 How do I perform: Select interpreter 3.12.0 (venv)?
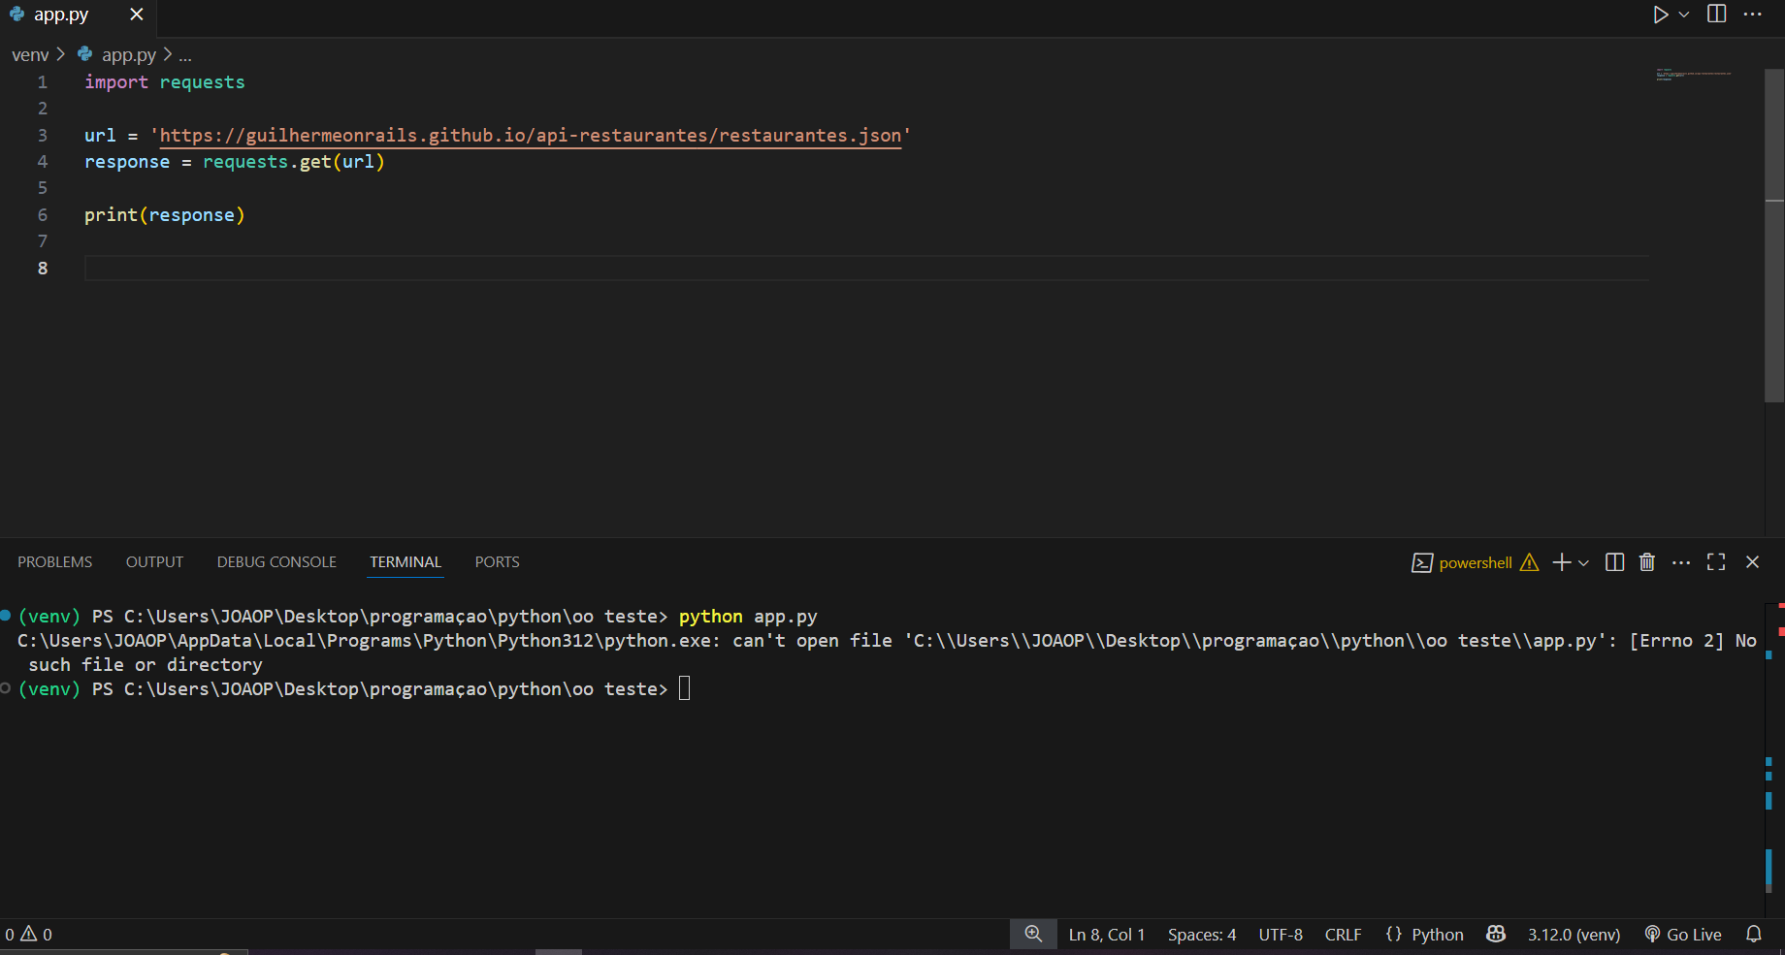(1574, 935)
